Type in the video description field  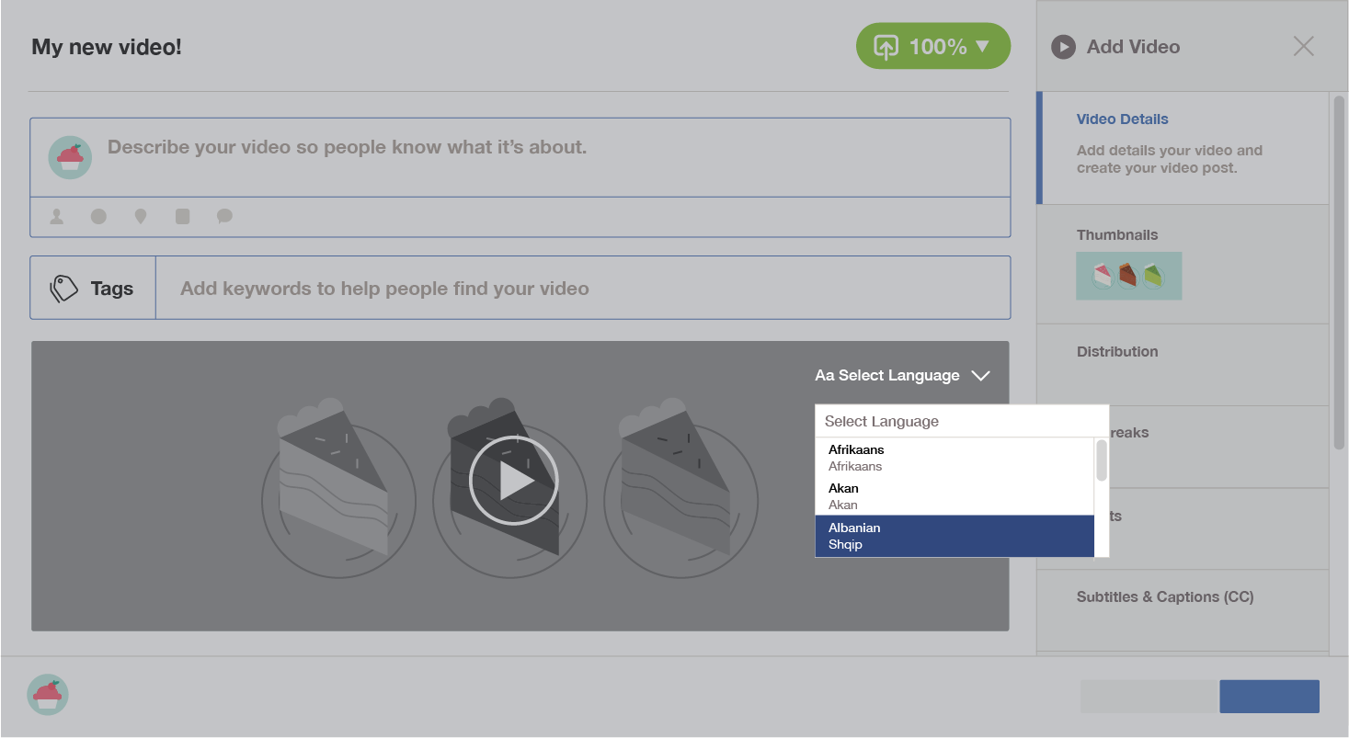552,148
